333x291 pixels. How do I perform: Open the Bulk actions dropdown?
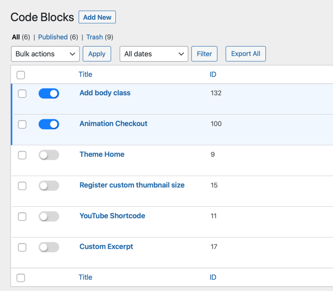pyautogui.click(x=45, y=54)
